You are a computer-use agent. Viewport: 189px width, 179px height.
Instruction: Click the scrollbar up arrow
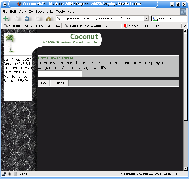coord(185,31)
